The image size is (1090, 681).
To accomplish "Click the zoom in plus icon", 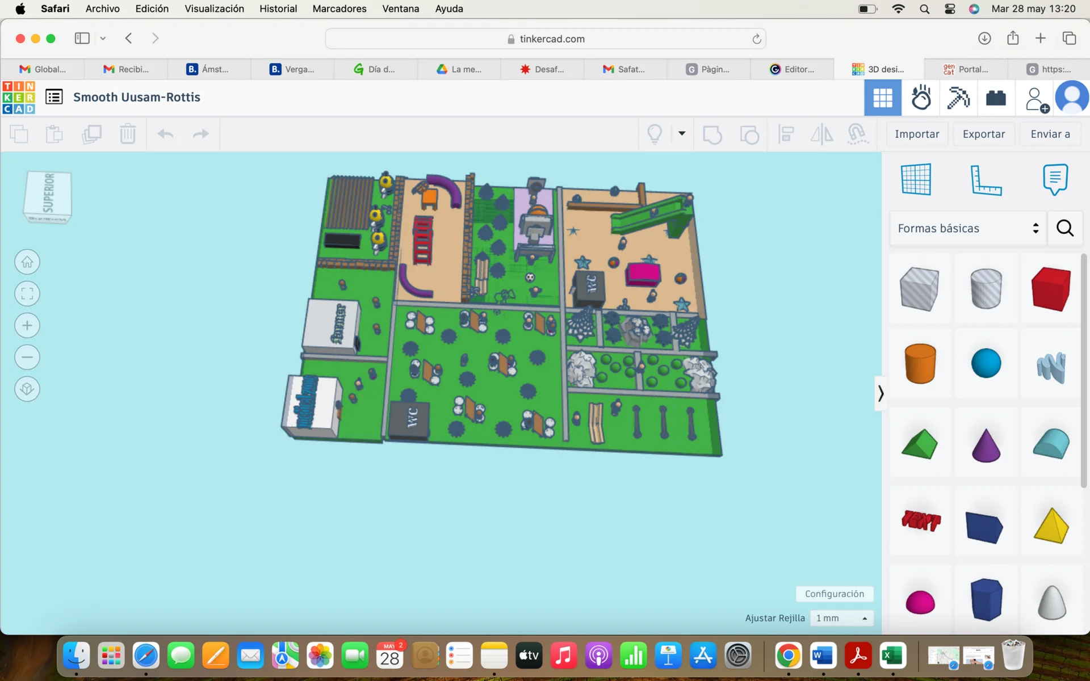I will click(x=27, y=326).
